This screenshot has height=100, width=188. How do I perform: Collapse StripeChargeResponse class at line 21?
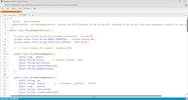pos(8,78)
